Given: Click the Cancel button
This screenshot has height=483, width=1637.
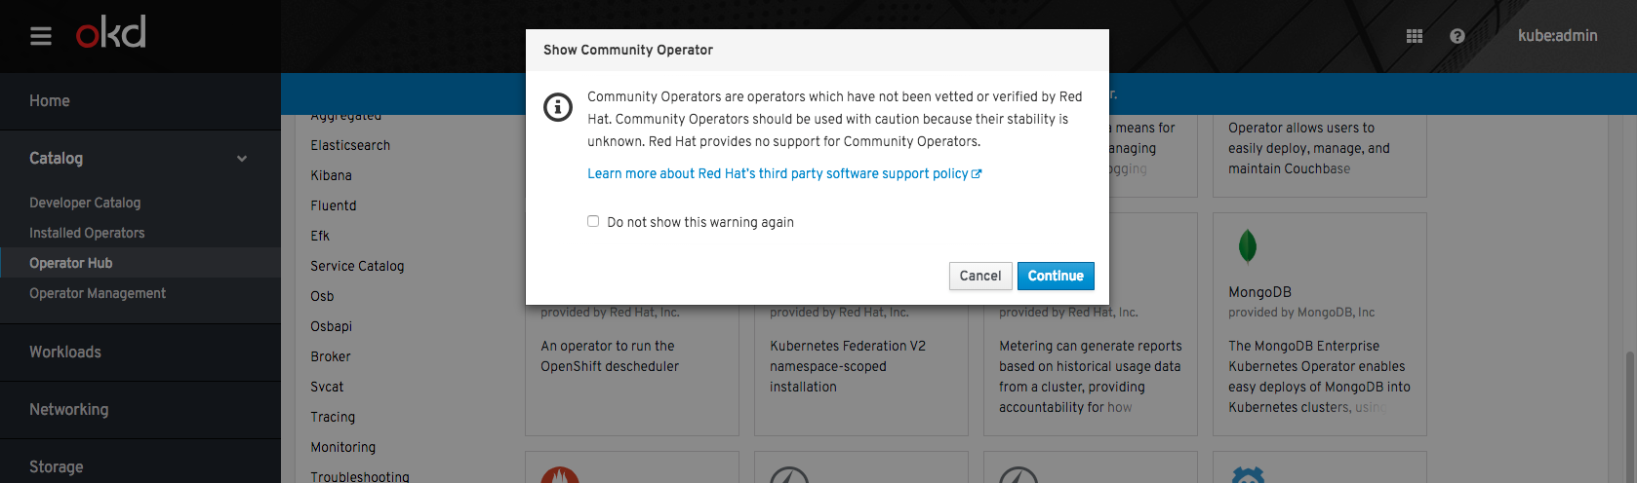Looking at the screenshot, I should click(x=980, y=276).
